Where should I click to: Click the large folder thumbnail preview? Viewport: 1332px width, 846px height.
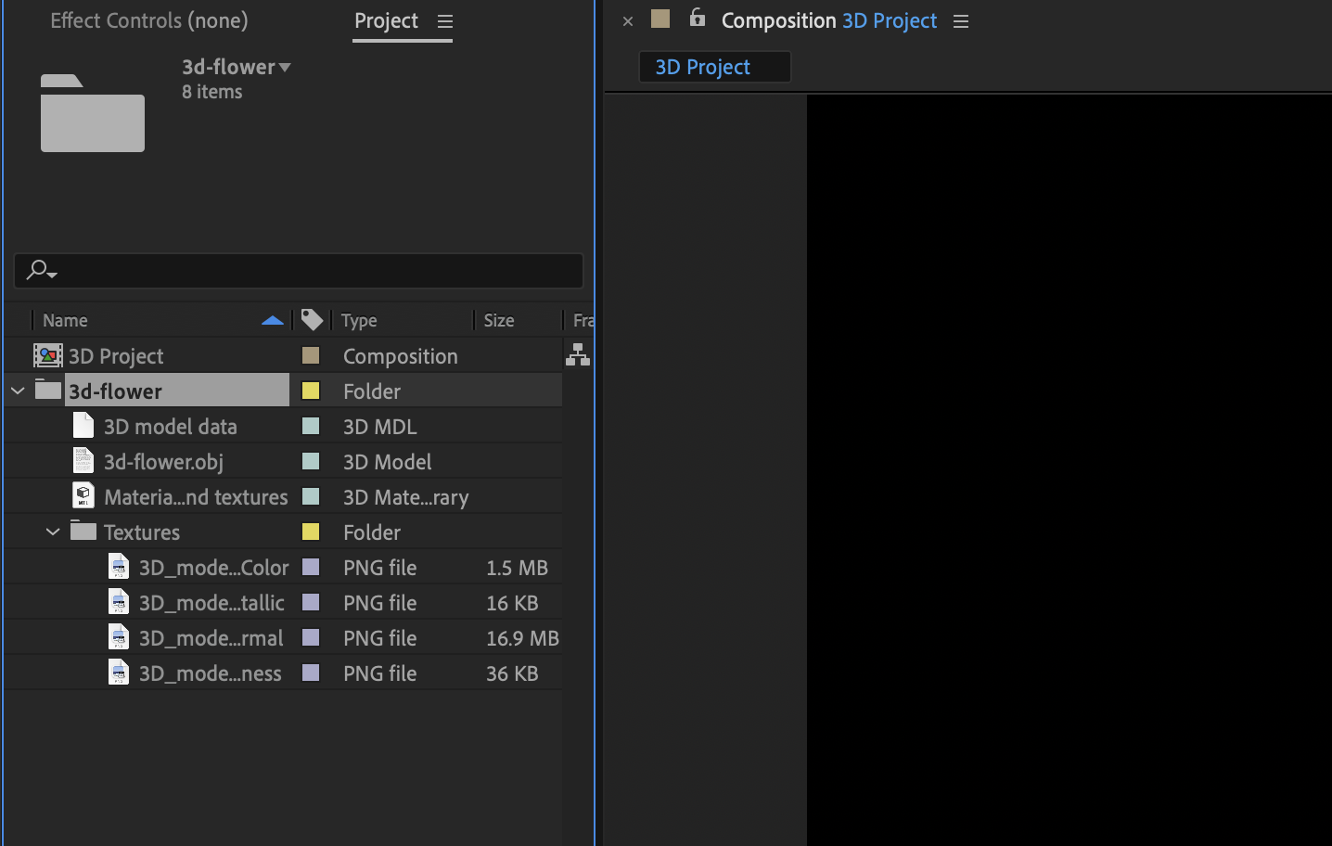pos(93,113)
